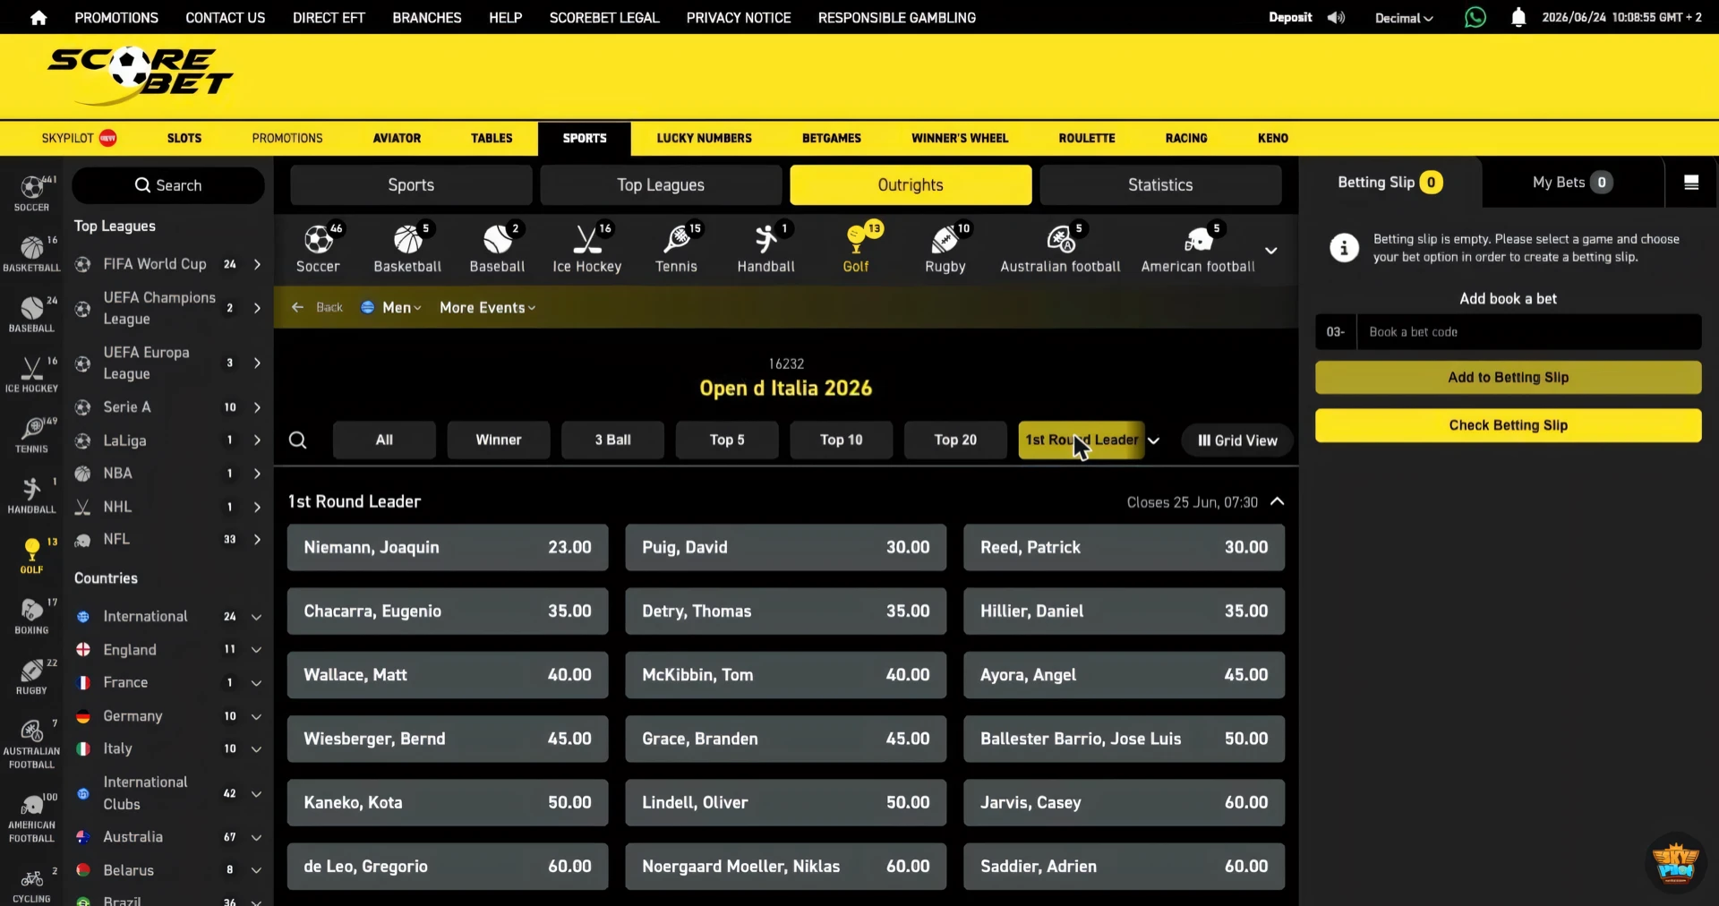The width and height of the screenshot is (1719, 906).
Task: Open the My Bets tab
Action: point(1572,183)
